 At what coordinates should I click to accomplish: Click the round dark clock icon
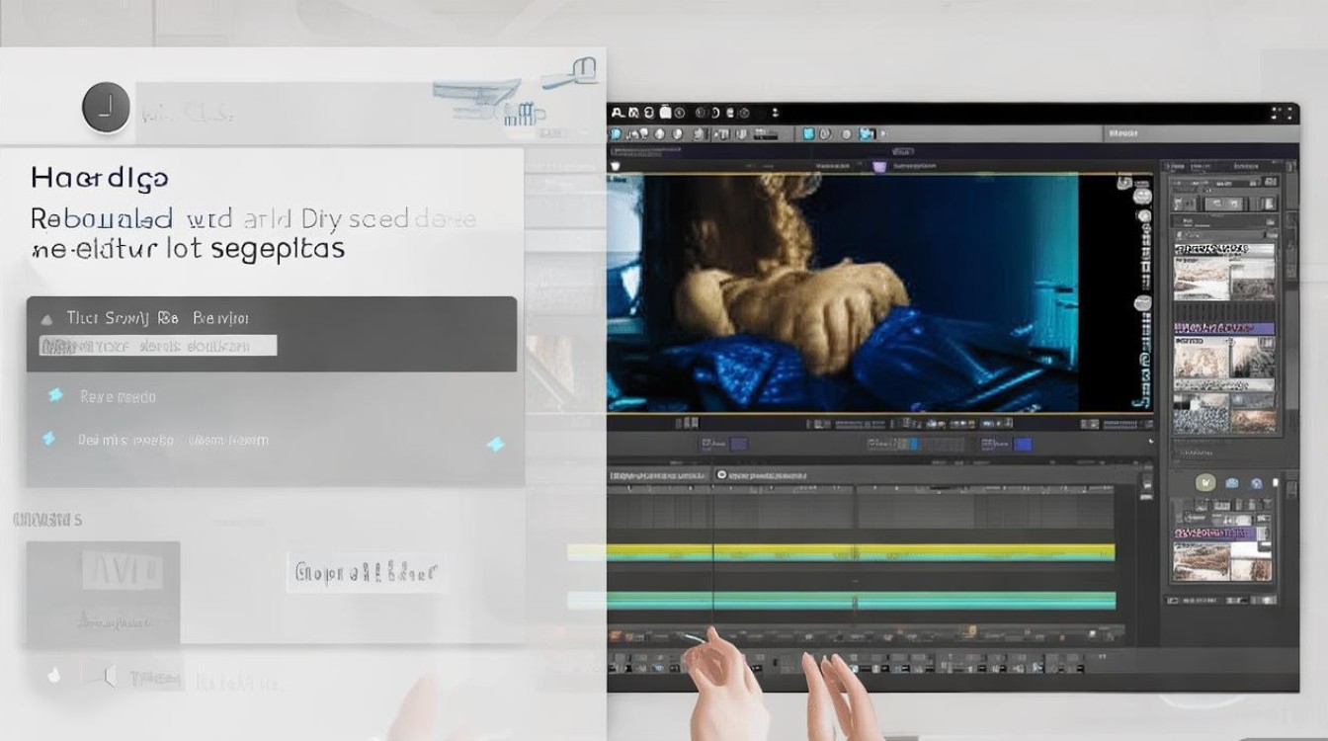click(106, 108)
